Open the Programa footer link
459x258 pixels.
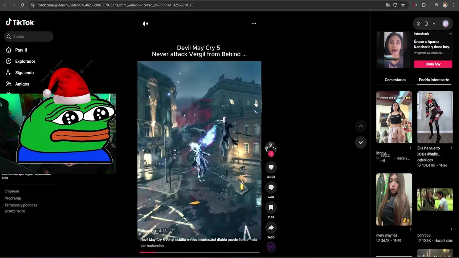click(x=13, y=198)
